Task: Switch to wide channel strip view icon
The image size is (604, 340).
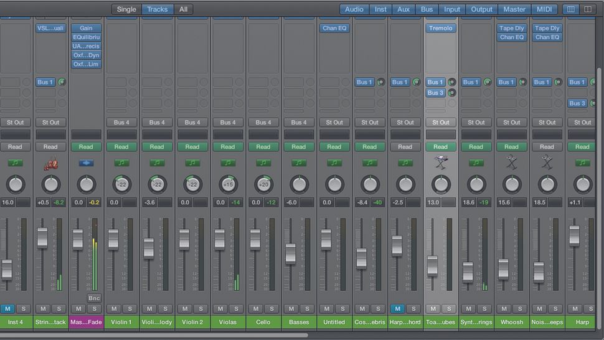Action: (588, 9)
